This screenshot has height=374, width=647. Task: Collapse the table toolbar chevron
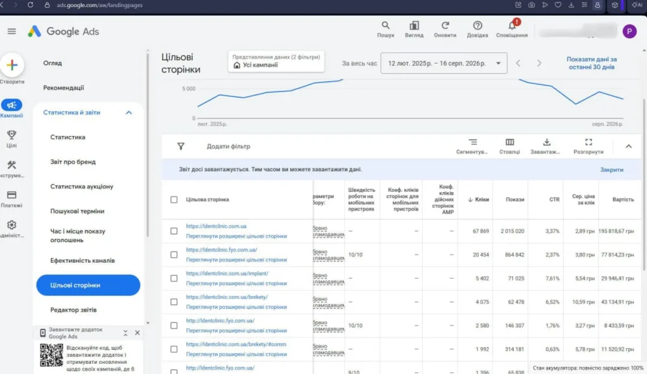coord(629,146)
